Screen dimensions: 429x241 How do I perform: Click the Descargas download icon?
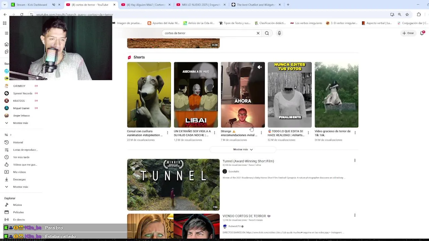pyautogui.click(x=6, y=179)
